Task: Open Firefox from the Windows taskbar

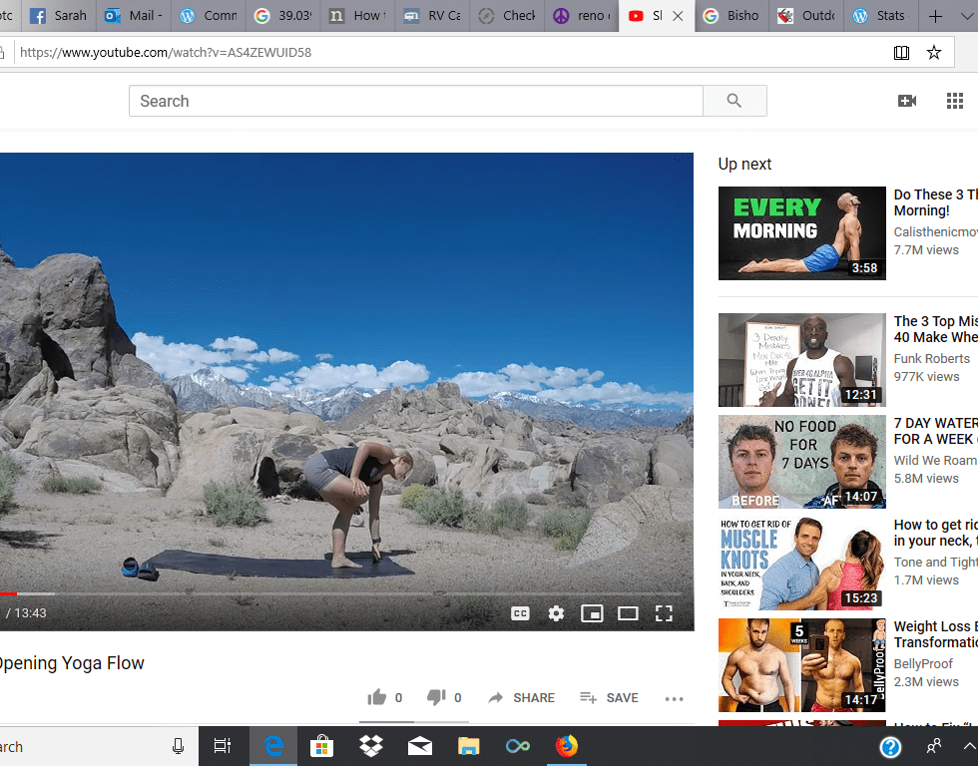Action: (566, 746)
